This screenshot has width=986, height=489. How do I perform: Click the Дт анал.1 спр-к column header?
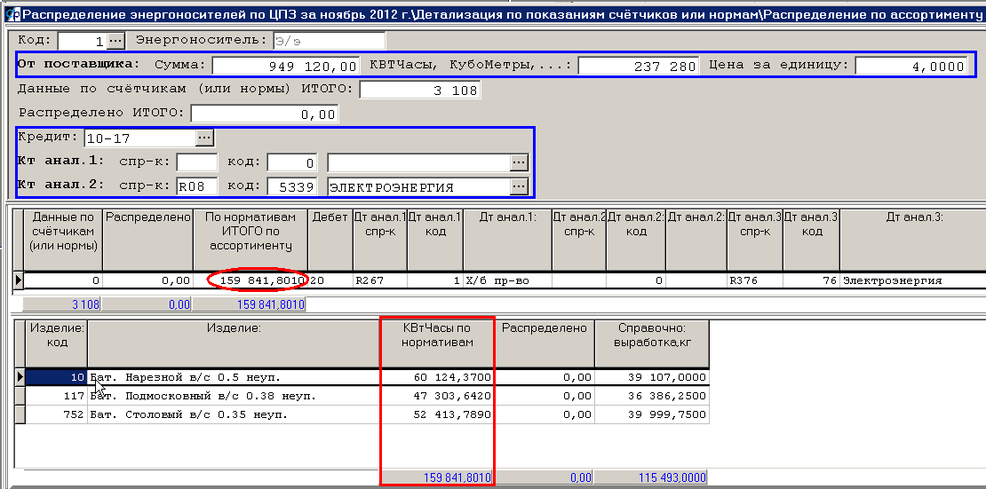(380, 240)
